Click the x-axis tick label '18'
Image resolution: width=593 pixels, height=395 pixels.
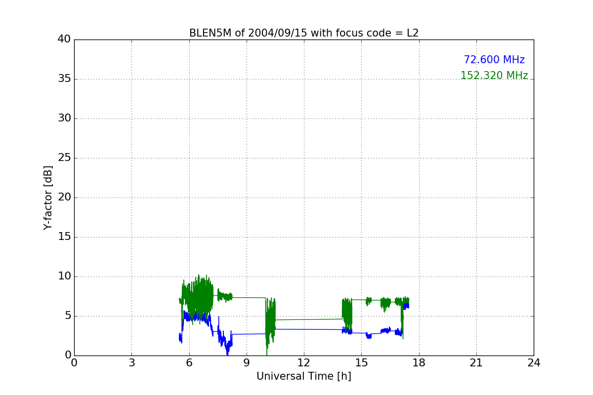(x=419, y=362)
